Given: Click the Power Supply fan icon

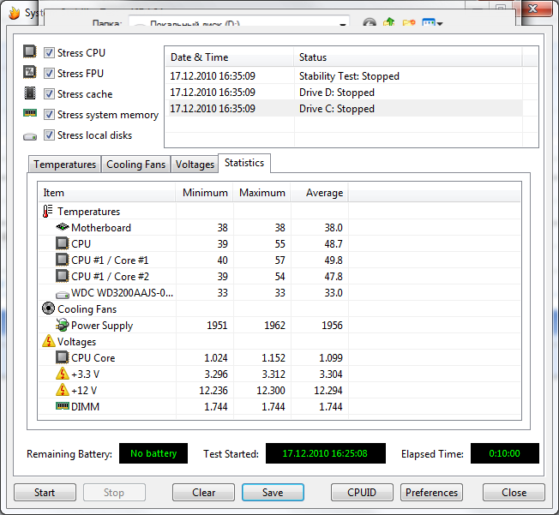Looking at the screenshot, I should pos(63,325).
